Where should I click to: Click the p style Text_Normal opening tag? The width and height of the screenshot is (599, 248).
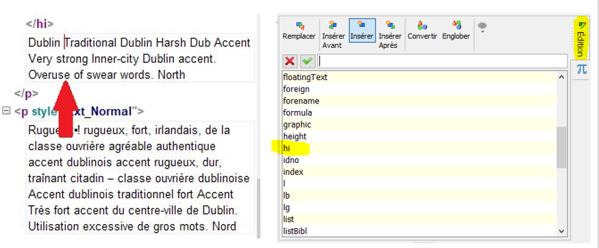[79, 111]
